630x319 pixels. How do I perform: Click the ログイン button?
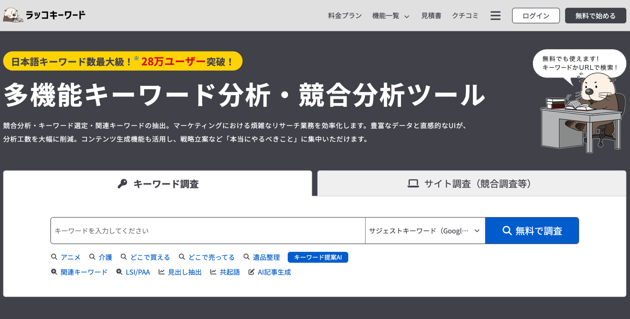535,15
